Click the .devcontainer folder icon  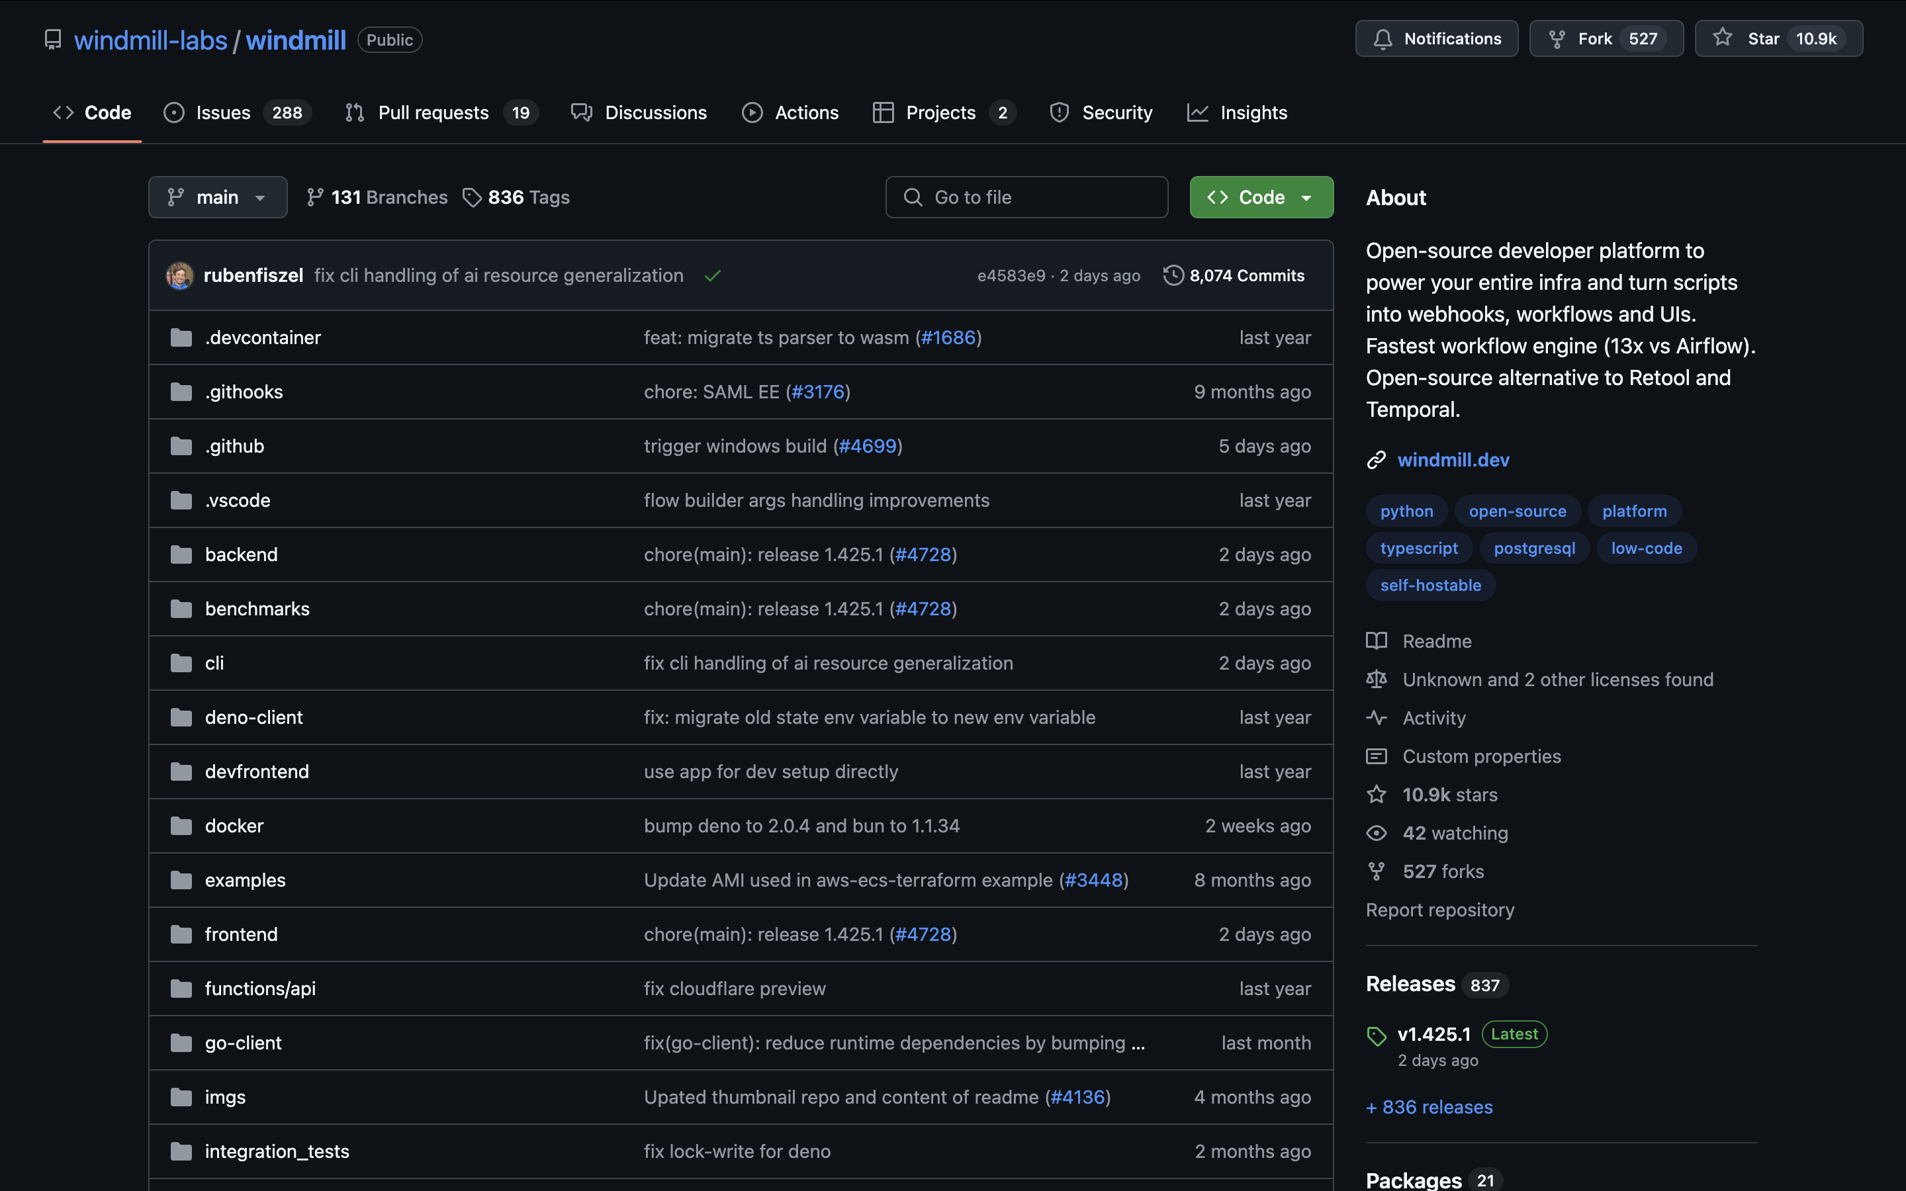pyautogui.click(x=181, y=338)
